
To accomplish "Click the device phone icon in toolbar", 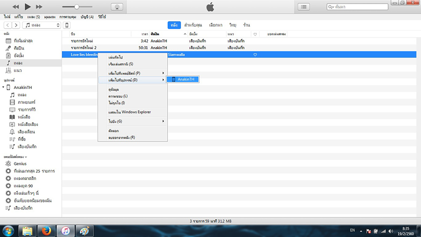I will tap(67, 25).
